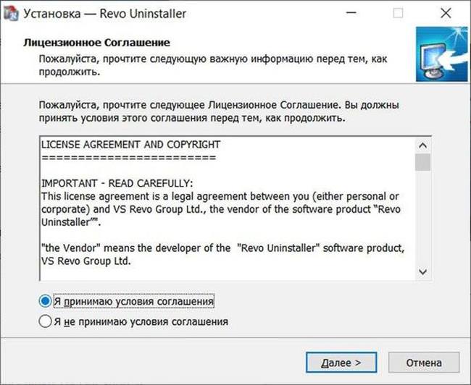
Task: Click the 'Установка — Revo Uninstaller' title text
Action: 105,14
